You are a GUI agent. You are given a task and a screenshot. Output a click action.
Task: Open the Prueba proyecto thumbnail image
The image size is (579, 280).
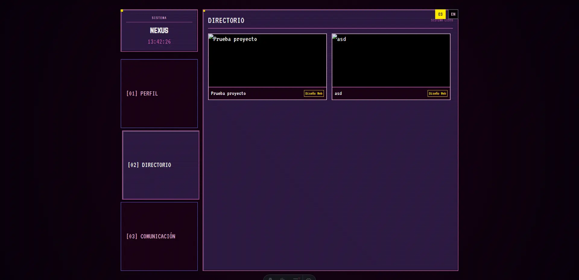point(267,61)
